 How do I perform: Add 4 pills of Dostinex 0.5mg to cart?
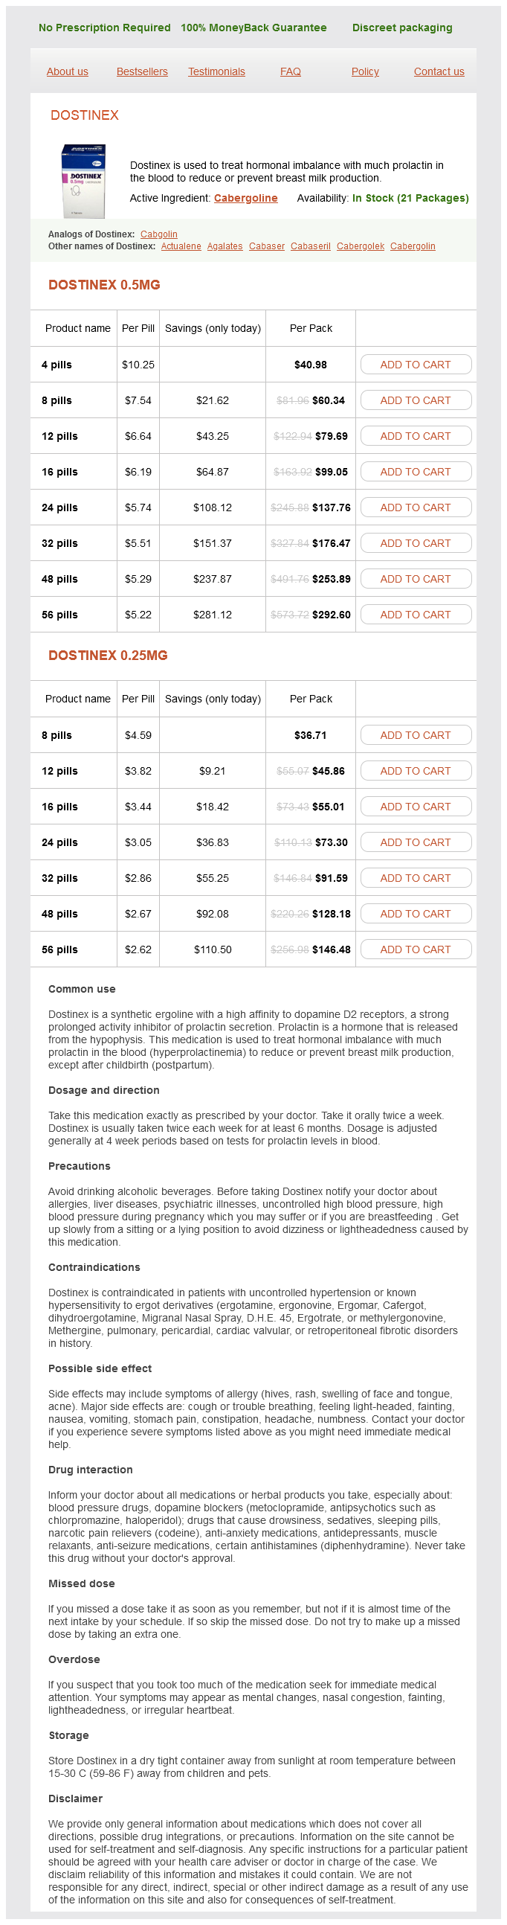(416, 365)
